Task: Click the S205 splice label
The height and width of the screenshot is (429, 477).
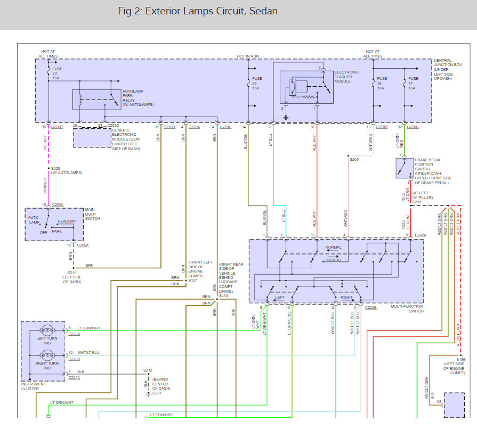Action: pyautogui.click(x=354, y=160)
